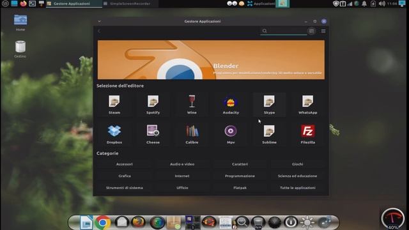Open the Internet category
The image size is (409, 230).
coord(182,176)
